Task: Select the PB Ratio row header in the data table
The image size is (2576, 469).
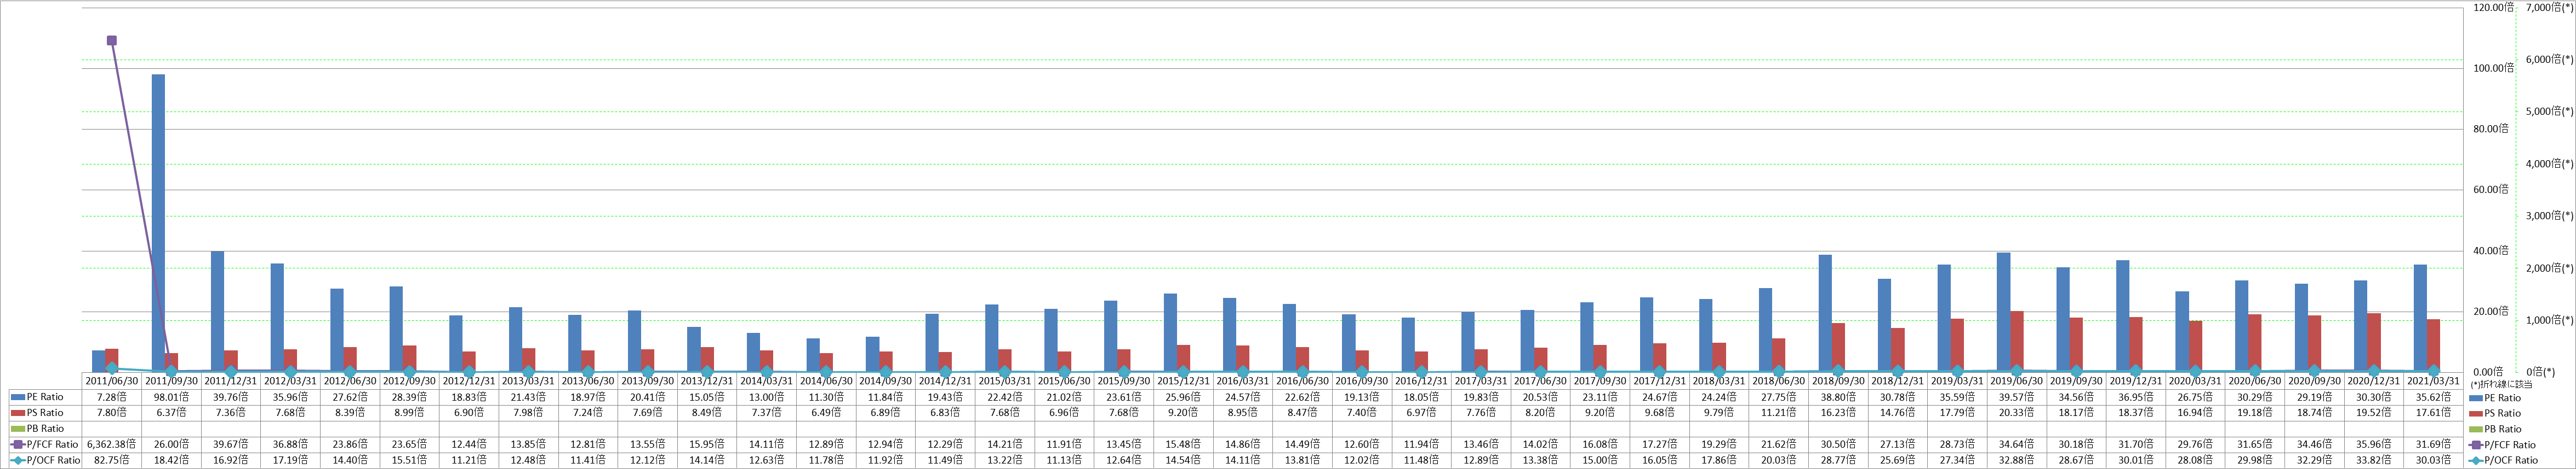Action: pyautogui.click(x=45, y=428)
